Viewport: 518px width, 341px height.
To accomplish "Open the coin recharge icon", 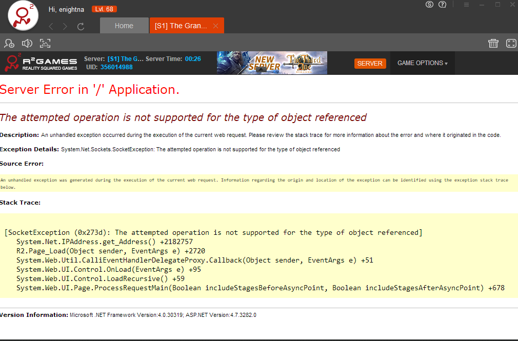I will pos(430,5).
